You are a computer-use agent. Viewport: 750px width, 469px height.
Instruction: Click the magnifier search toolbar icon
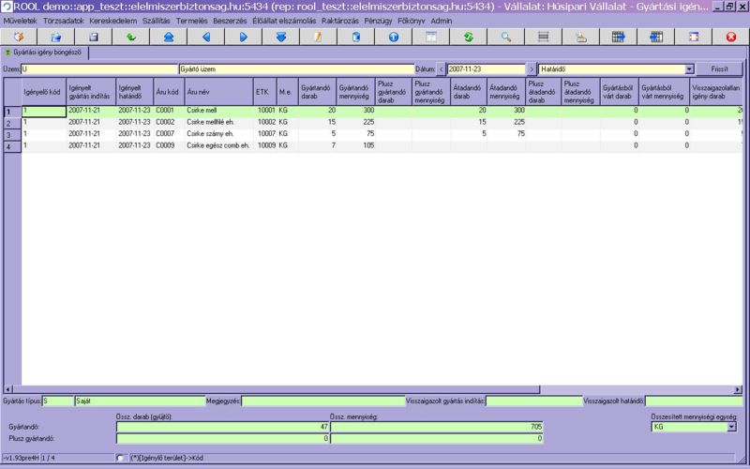(x=505, y=37)
